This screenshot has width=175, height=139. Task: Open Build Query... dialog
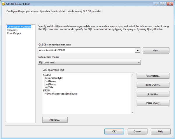[153, 85]
